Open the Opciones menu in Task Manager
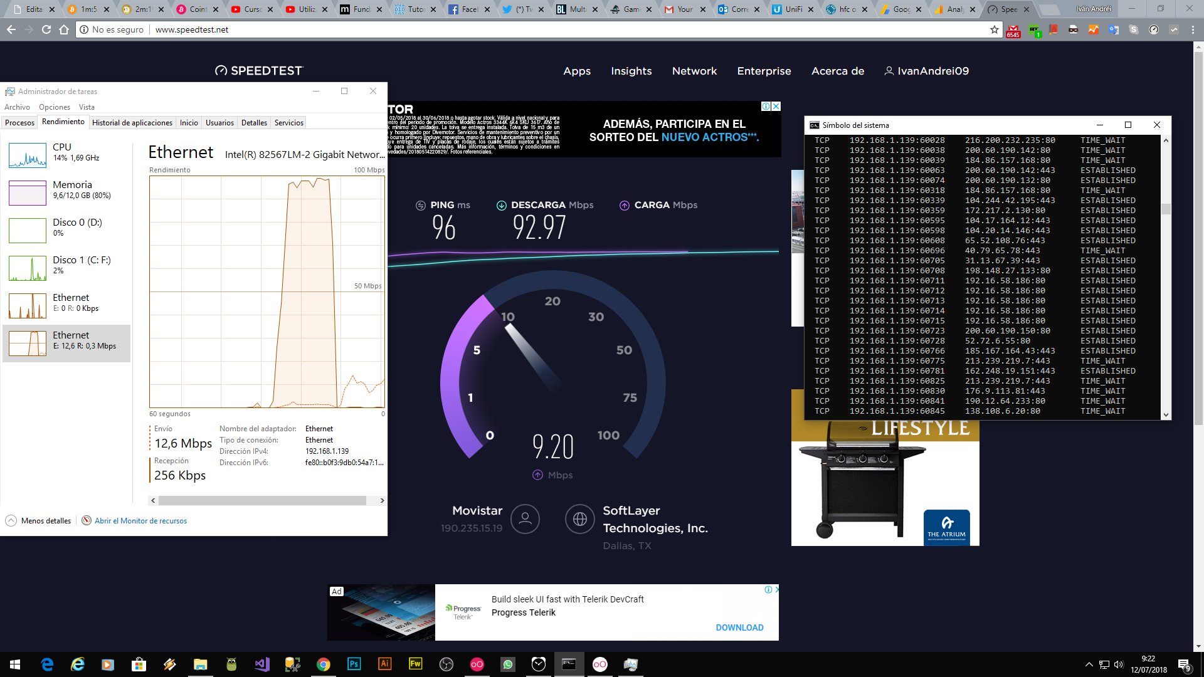Screen dimensions: 1204x677 [55, 107]
